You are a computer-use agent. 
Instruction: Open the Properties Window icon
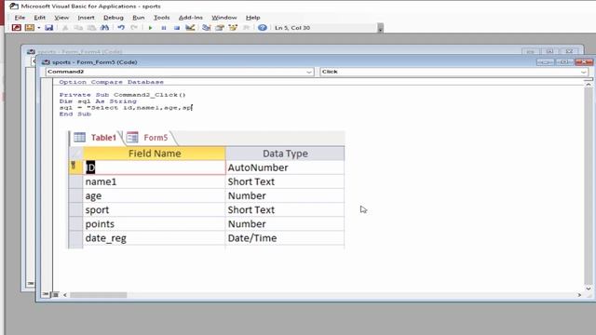220,28
